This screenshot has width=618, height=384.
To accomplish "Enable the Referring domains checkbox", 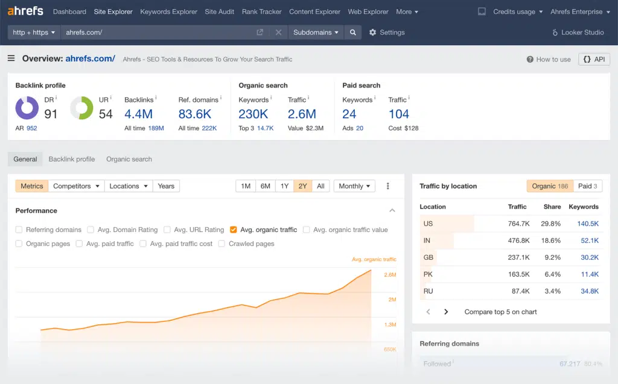I will 19,230.
